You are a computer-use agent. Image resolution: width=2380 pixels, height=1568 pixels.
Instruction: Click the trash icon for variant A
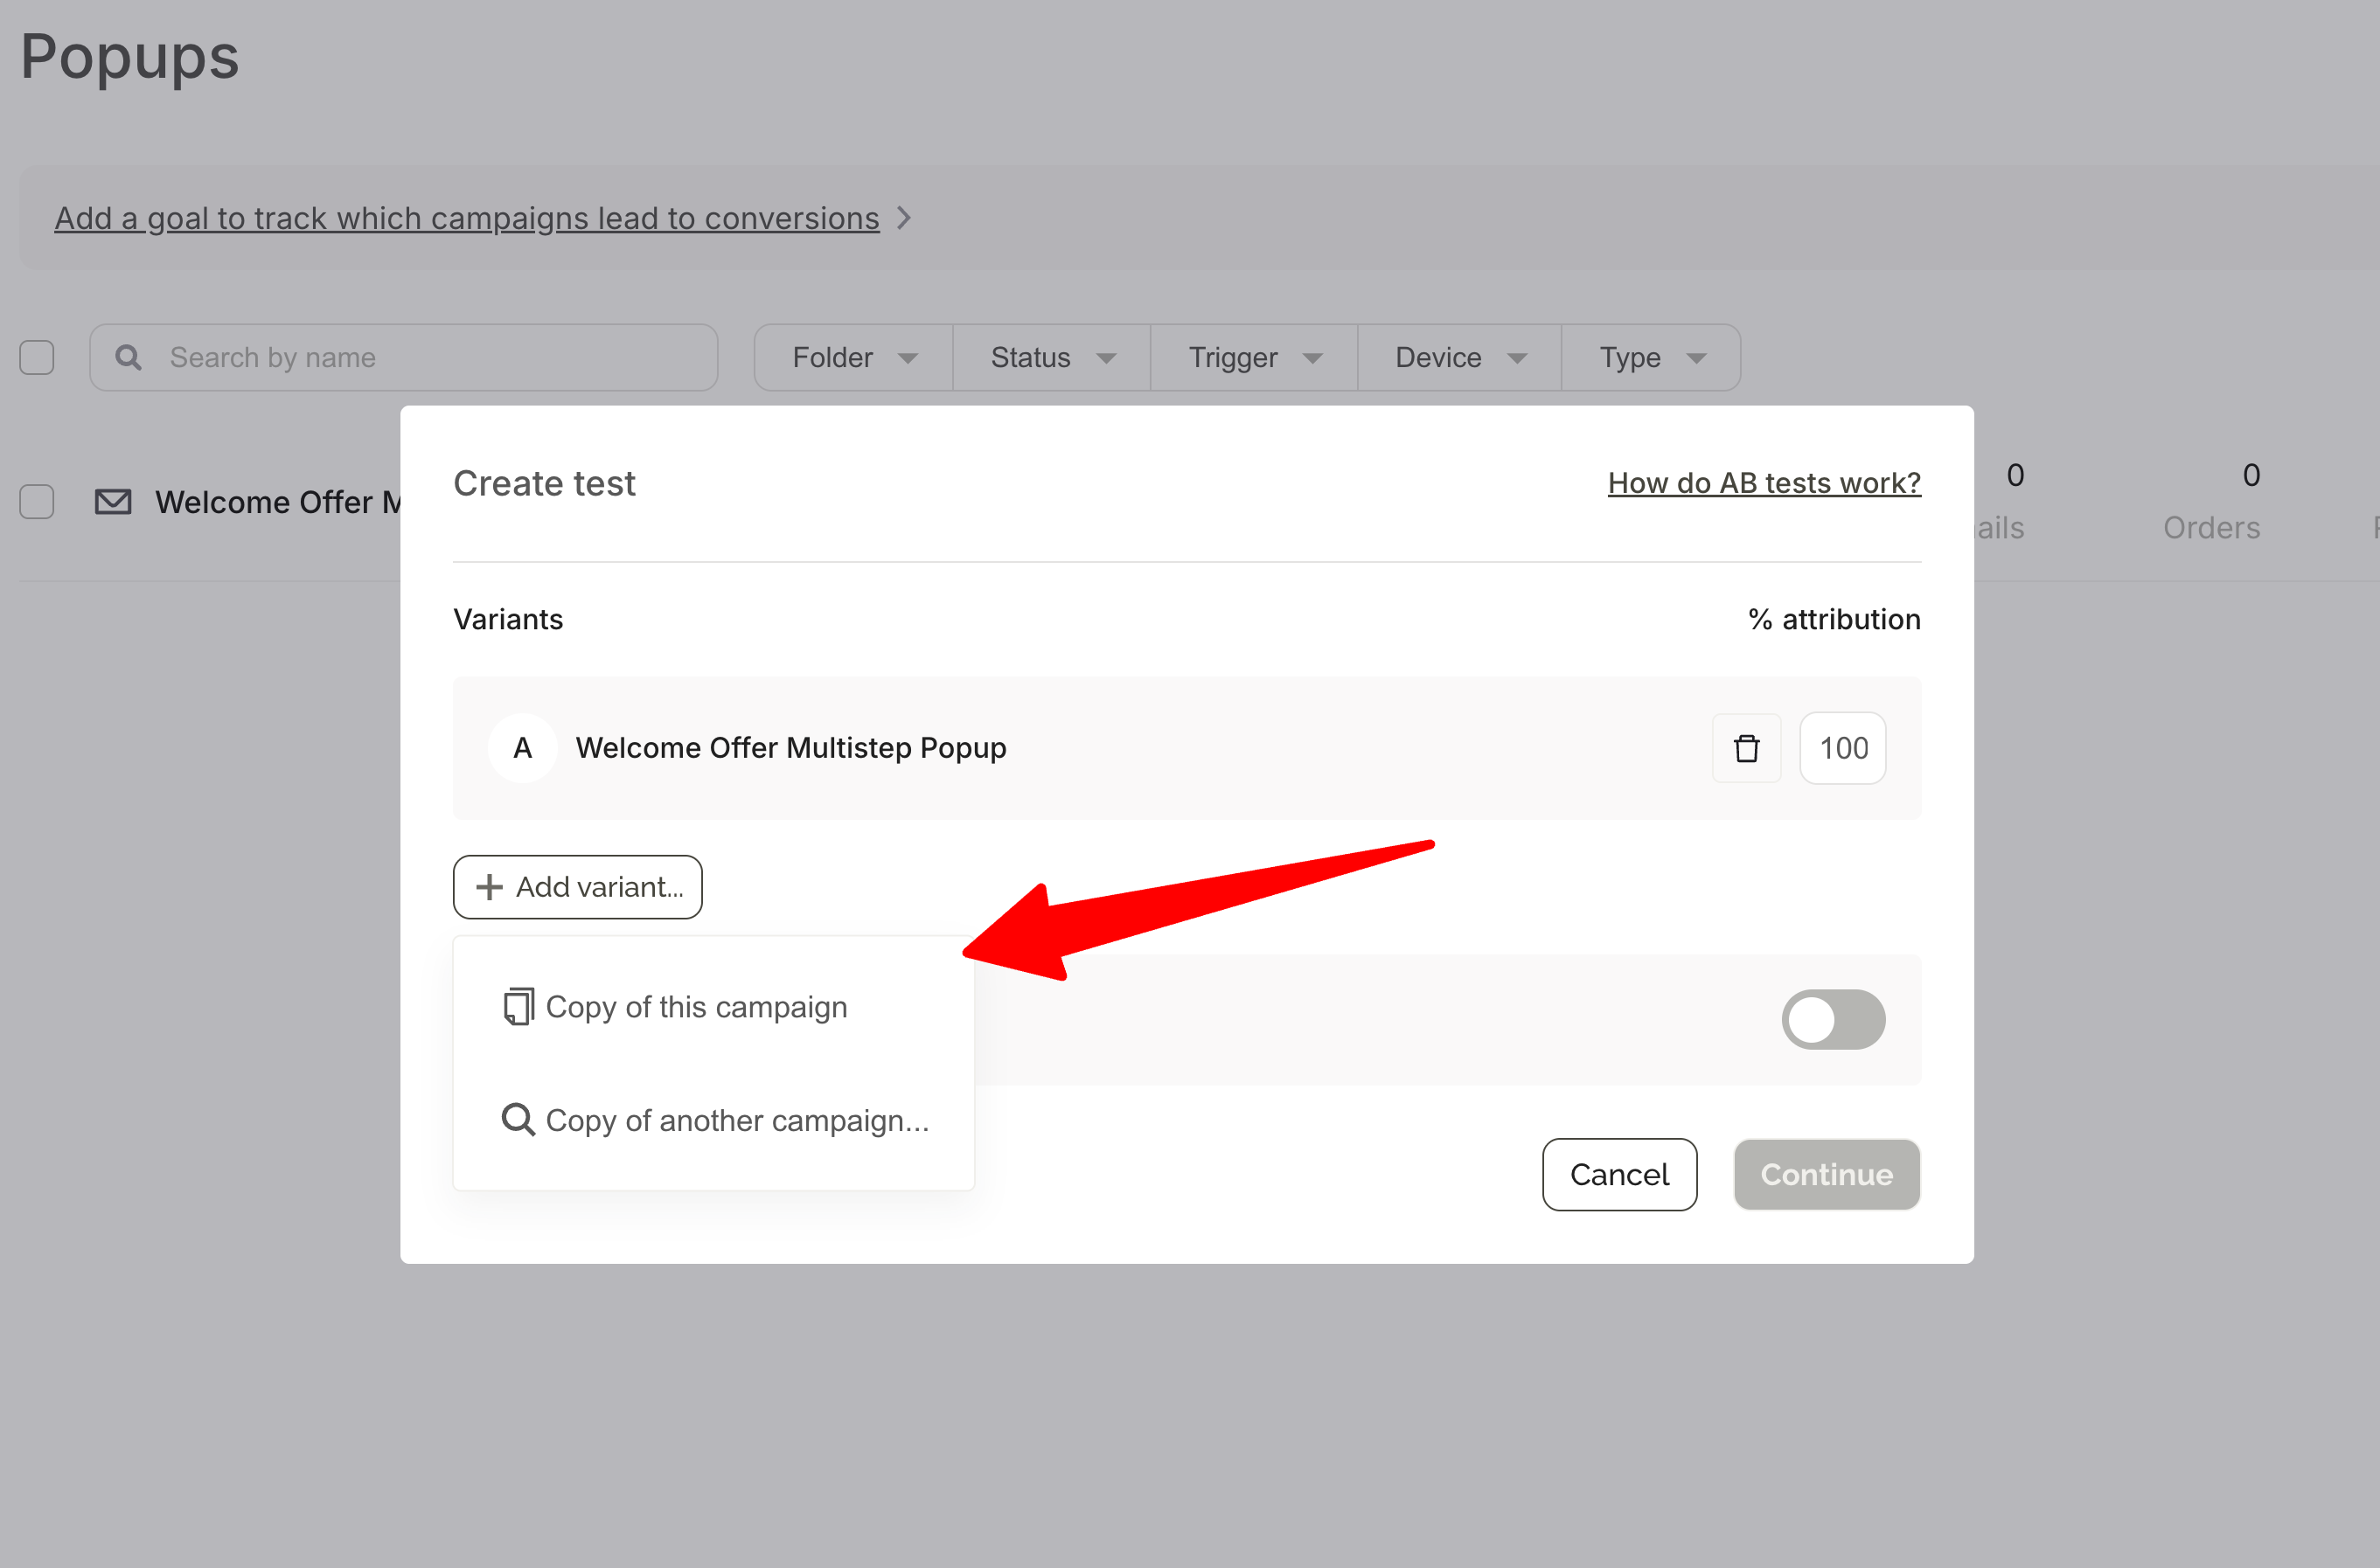(1746, 748)
